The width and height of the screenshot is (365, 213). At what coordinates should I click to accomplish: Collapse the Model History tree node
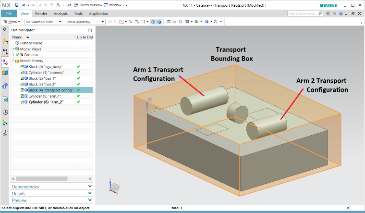[x=13, y=61]
